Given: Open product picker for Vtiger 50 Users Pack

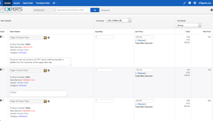Looking at the screenshot, I should pyautogui.click(x=45, y=101).
